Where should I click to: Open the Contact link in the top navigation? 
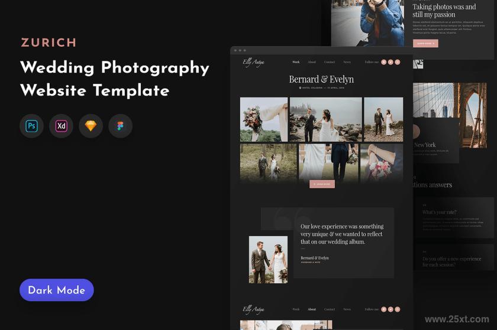(330, 62)
